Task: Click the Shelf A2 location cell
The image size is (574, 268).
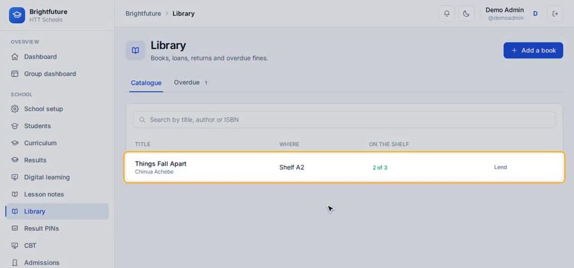Action: pos(292,167)
